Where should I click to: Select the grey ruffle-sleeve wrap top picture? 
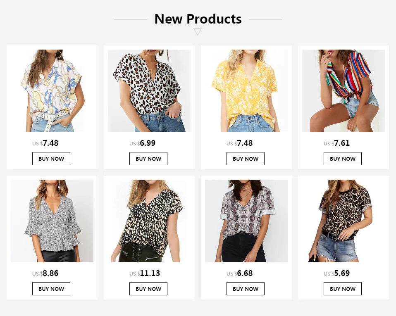pos(52,221)
